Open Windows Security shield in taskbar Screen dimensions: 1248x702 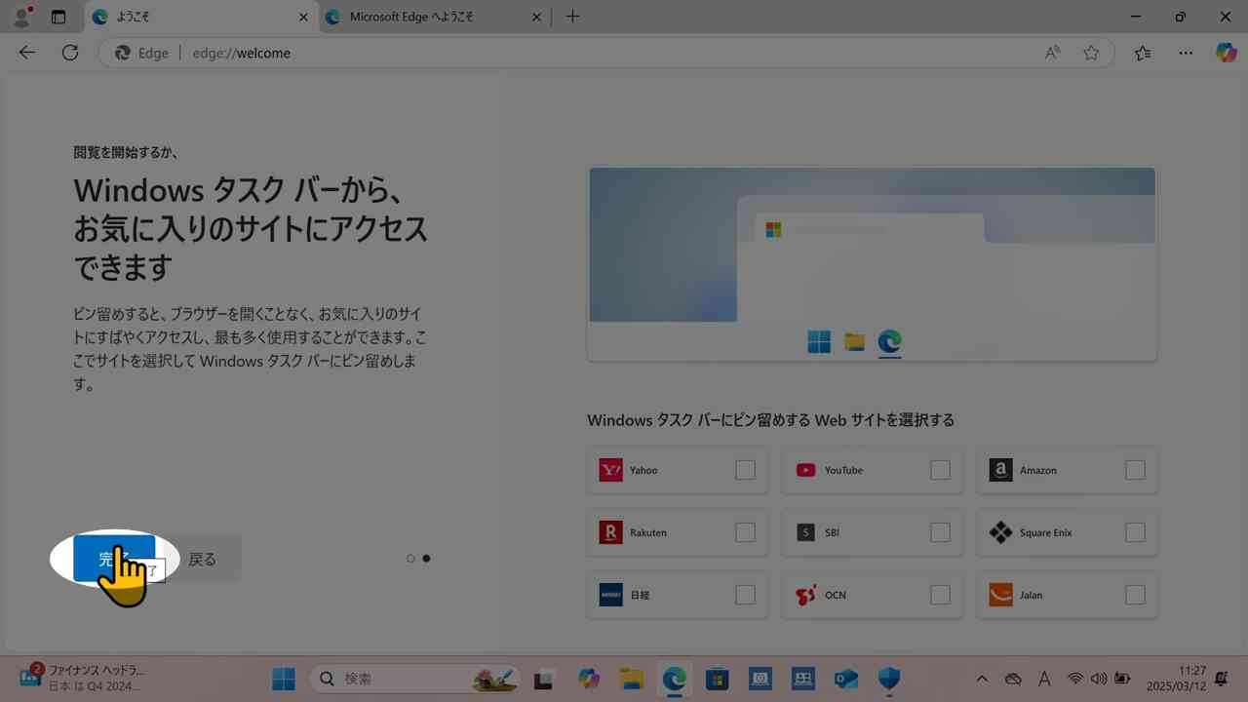coord(888,679)
